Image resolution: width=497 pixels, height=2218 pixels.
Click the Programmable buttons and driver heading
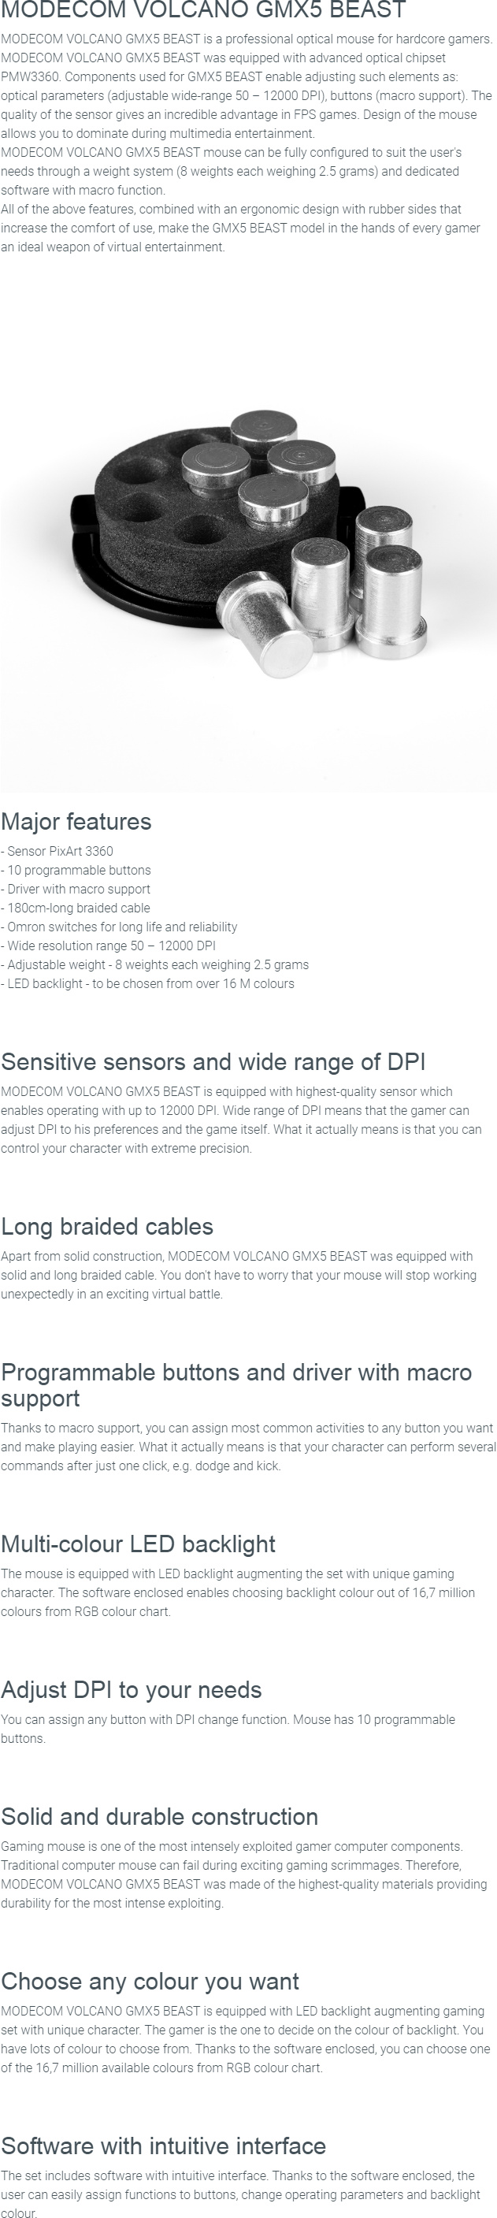[236, 1384]
